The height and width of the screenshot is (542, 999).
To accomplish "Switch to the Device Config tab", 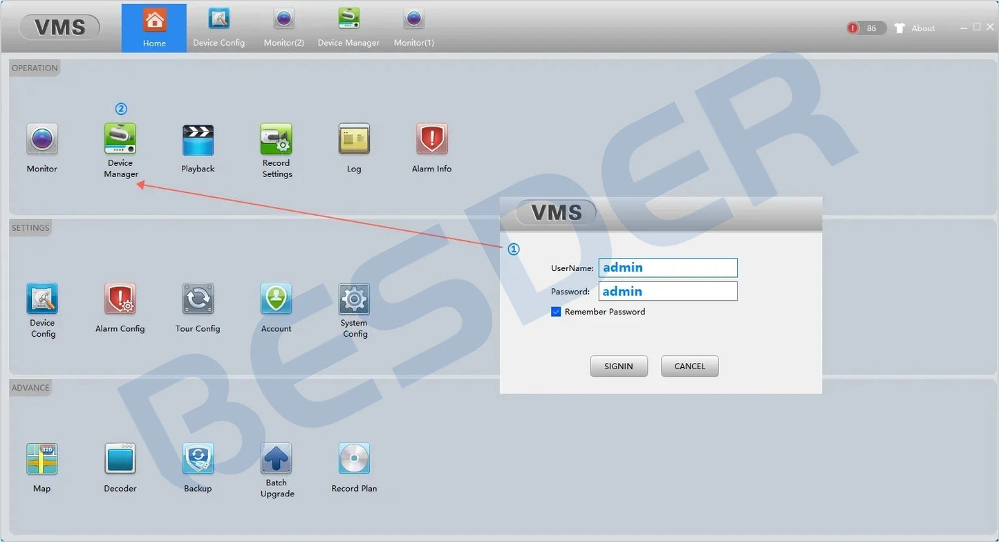I will tap(218, 28).
